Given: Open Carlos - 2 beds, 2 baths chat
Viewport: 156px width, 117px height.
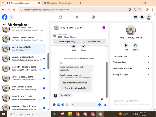Looking at the screenshot, I should click(23, 78).
